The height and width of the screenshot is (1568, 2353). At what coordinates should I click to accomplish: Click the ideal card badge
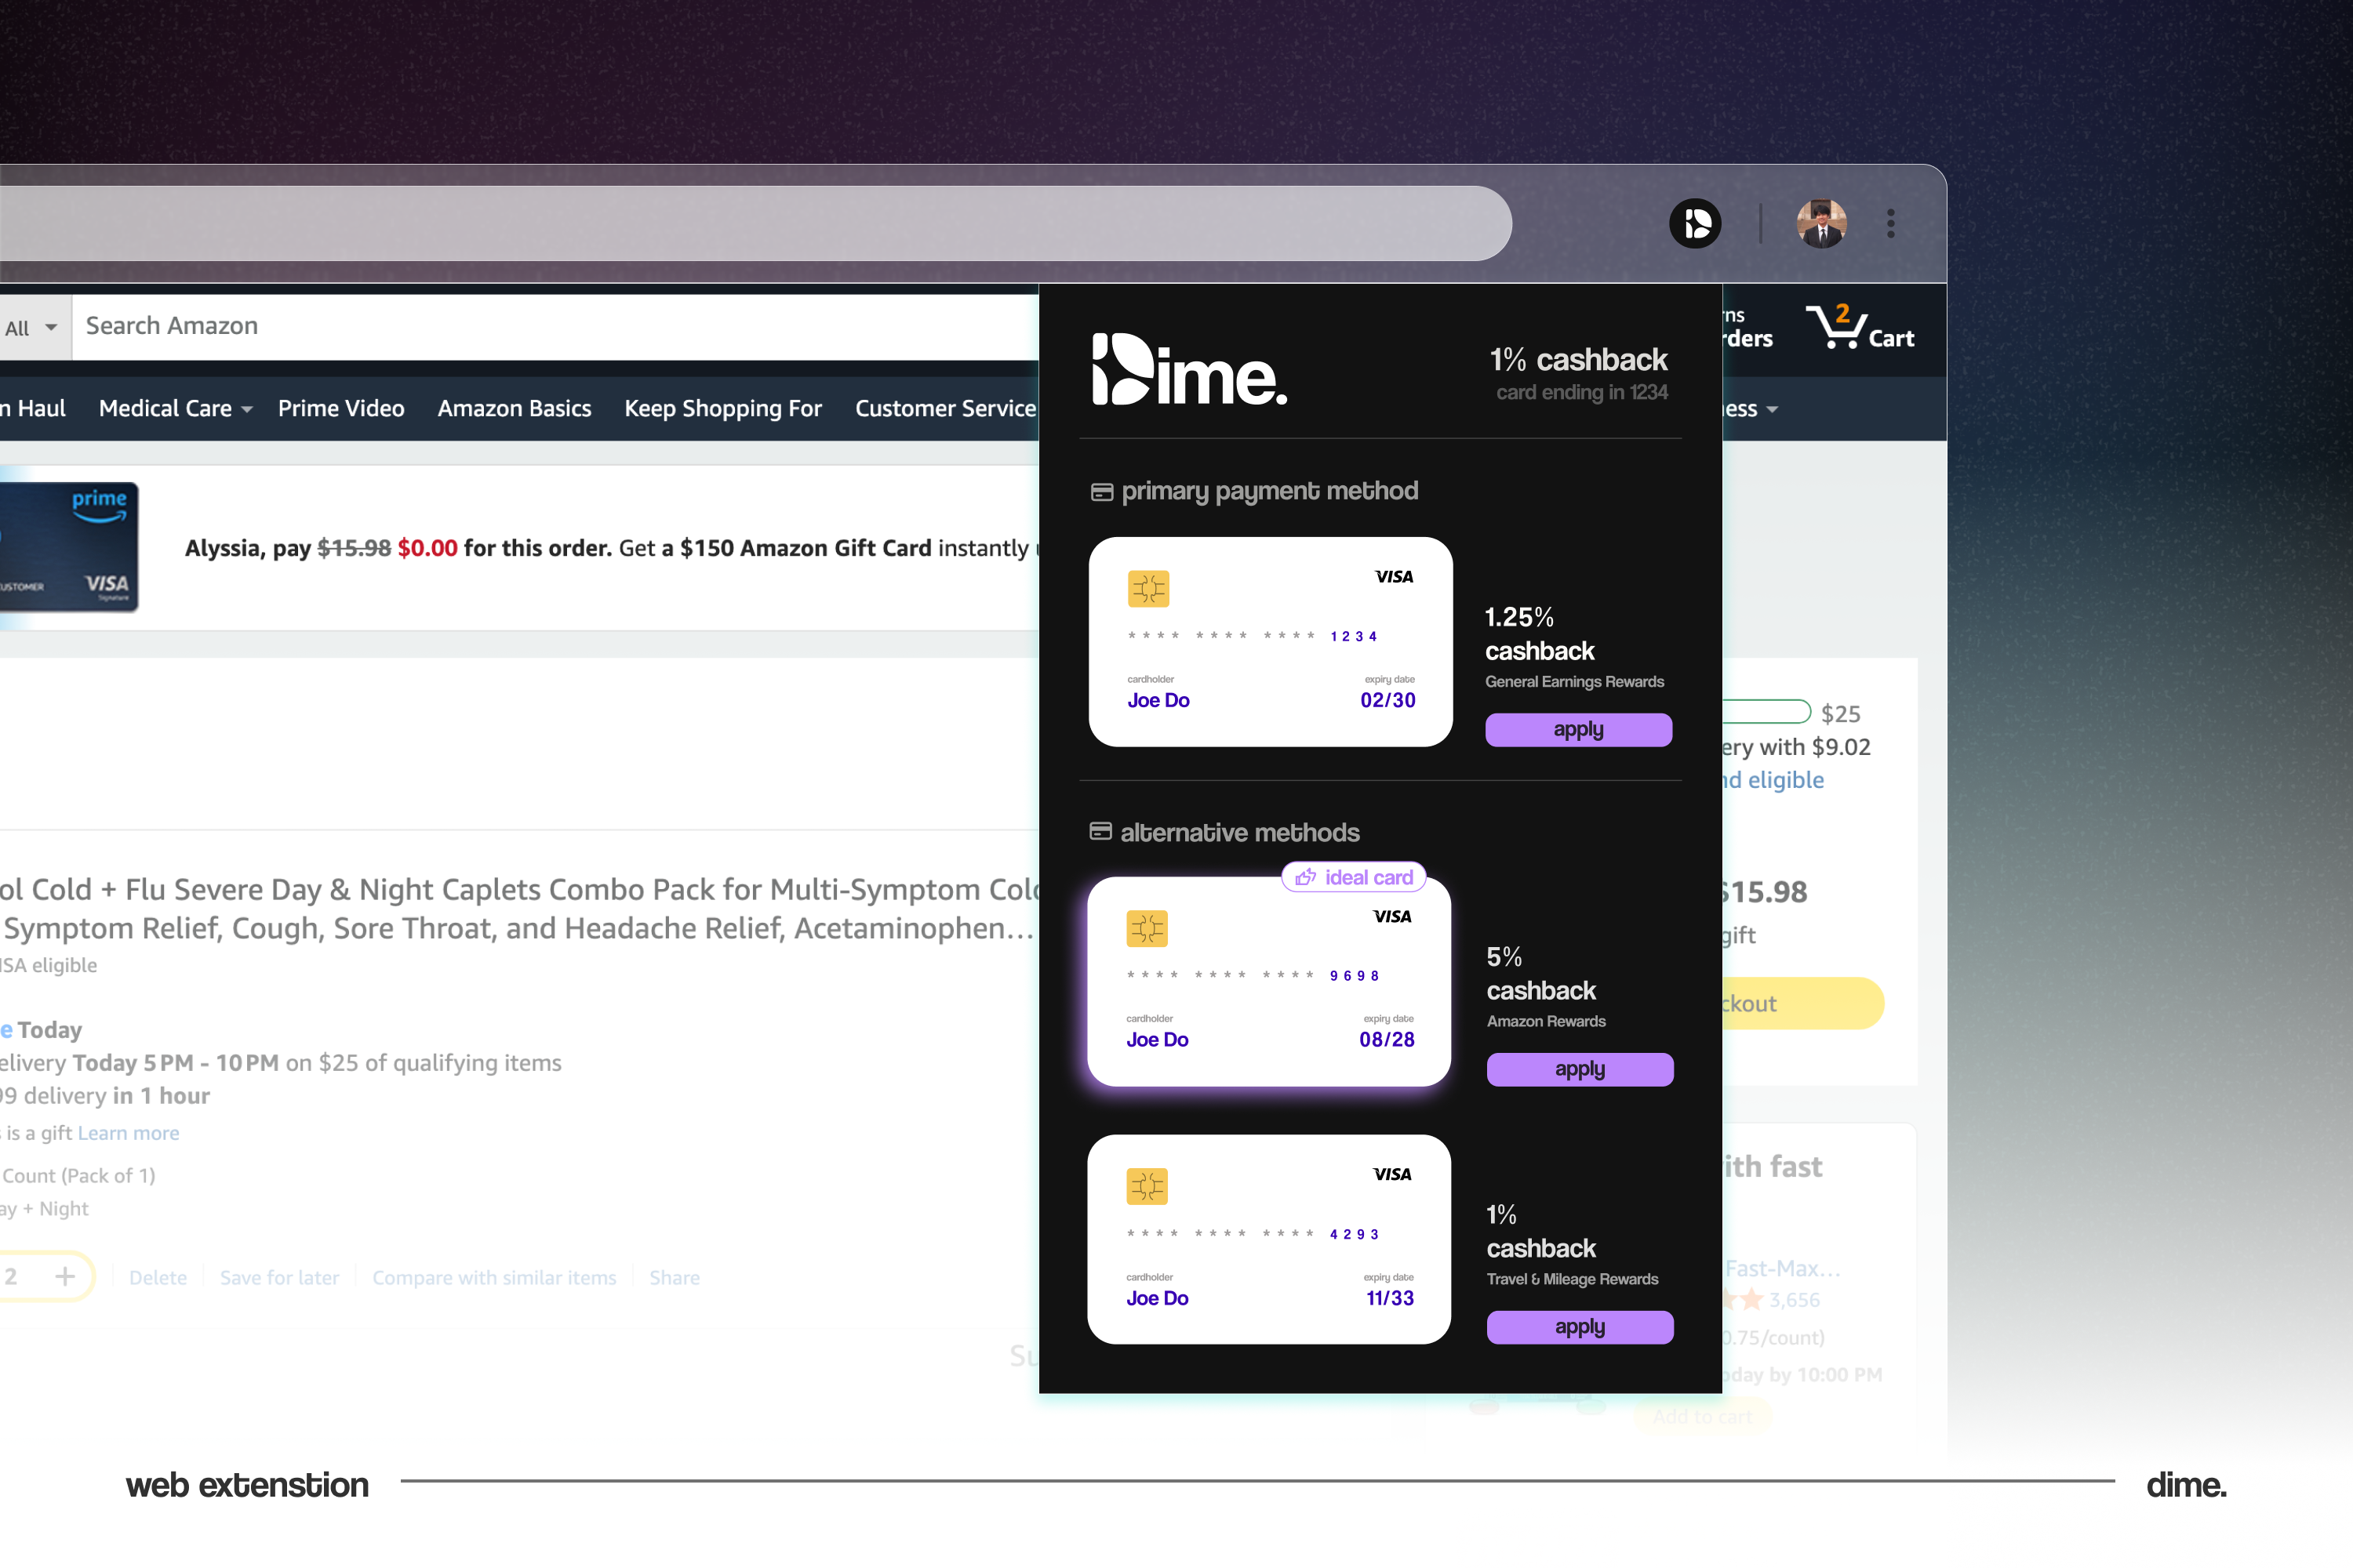1354,877
